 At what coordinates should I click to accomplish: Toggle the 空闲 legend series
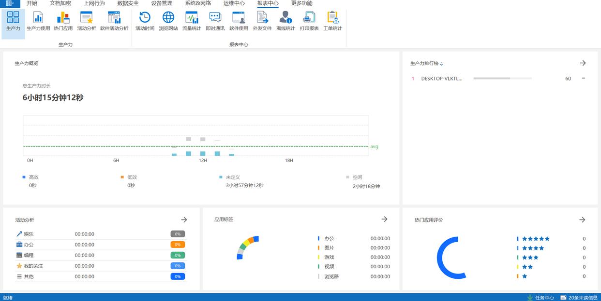(x=357, y=178)
